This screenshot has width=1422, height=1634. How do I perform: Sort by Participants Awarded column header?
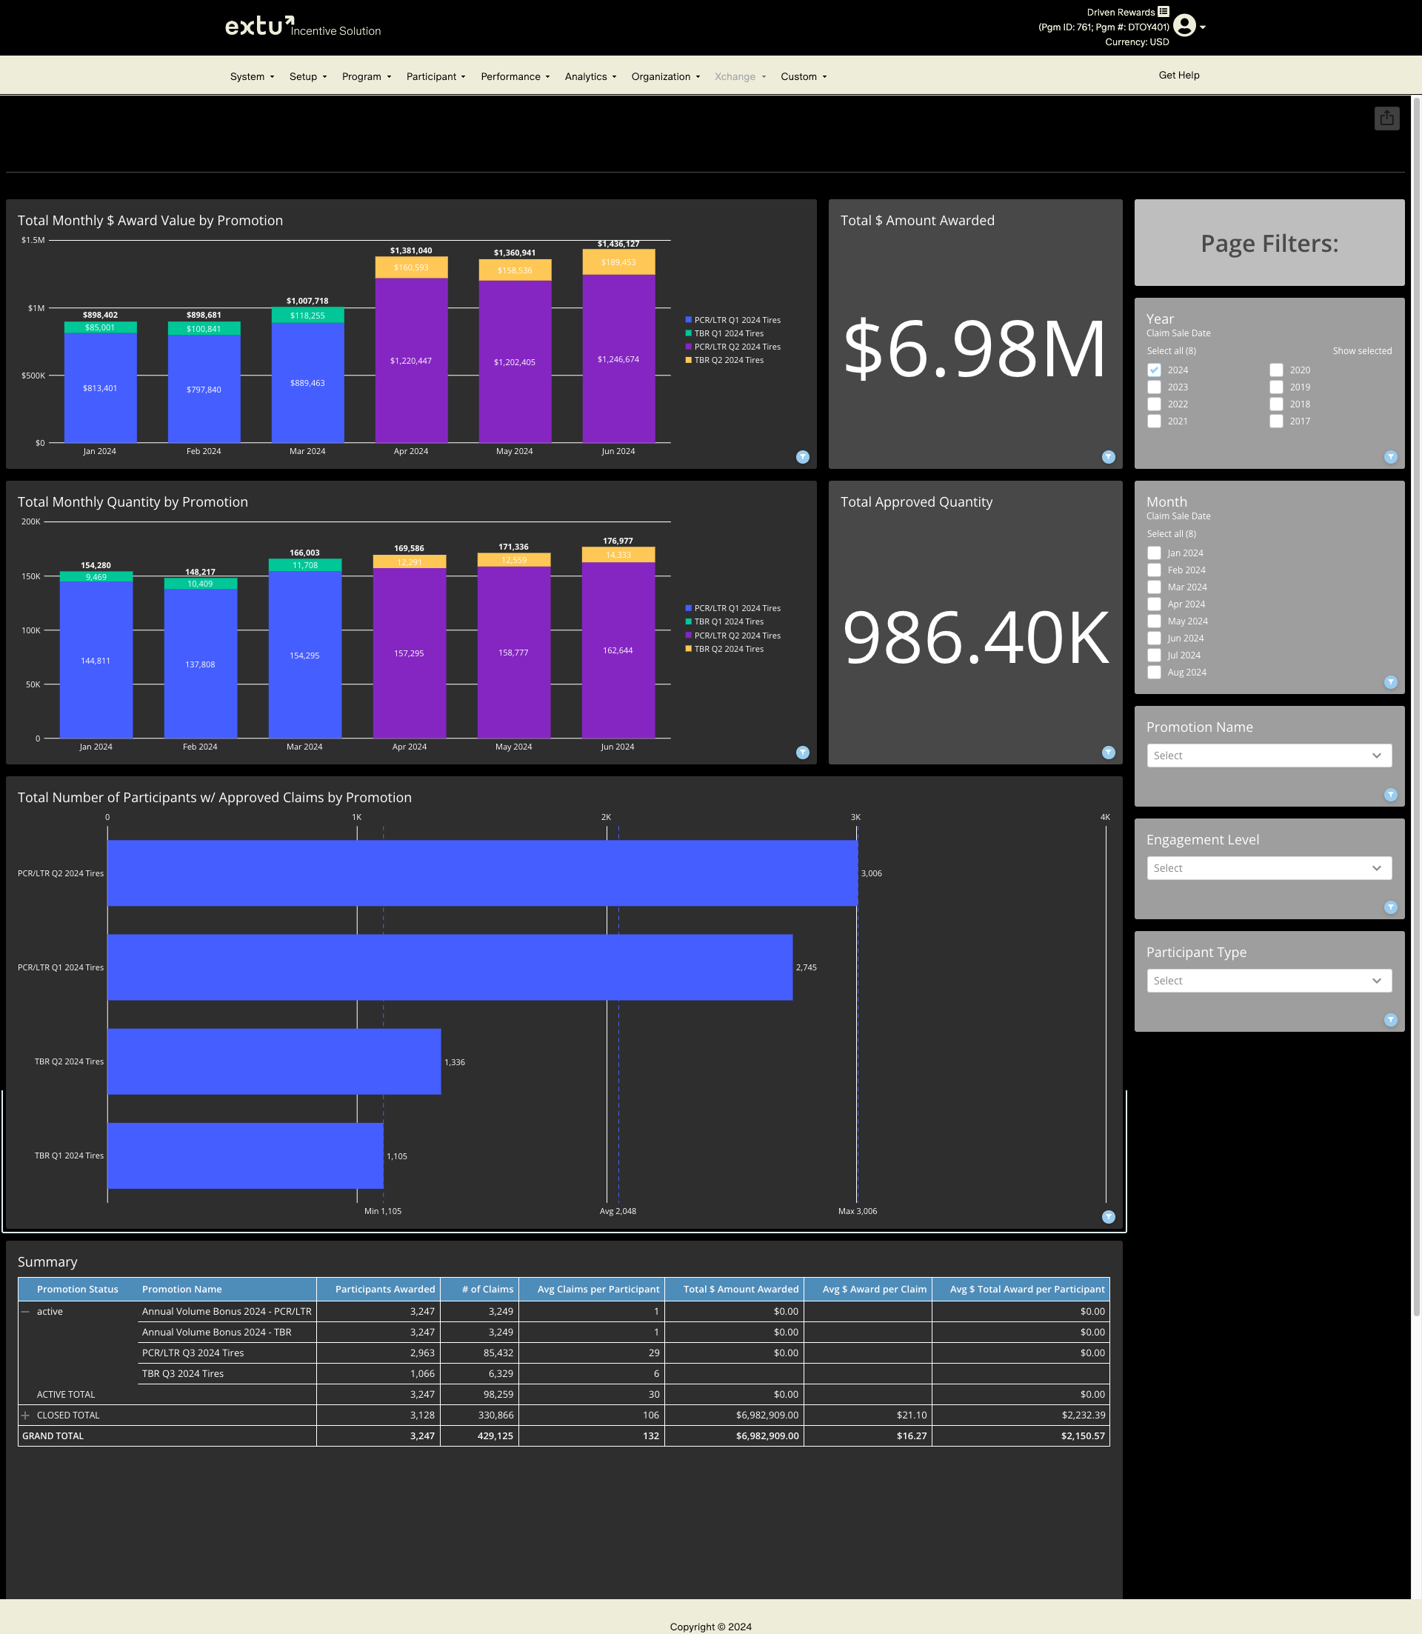coord(378,1289)
